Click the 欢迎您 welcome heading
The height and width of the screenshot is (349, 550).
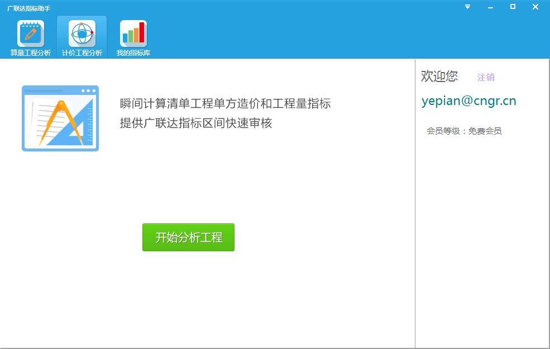coord(439,76)
